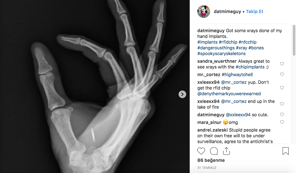Open the comment bubble icon
Viewport: 296px width, 173px height.
click(214, 151)
